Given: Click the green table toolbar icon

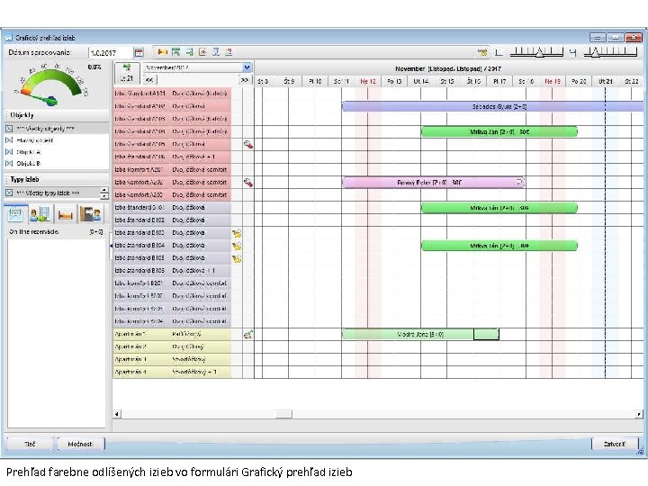Looking at the screenshot, I should tap(176, 52).
